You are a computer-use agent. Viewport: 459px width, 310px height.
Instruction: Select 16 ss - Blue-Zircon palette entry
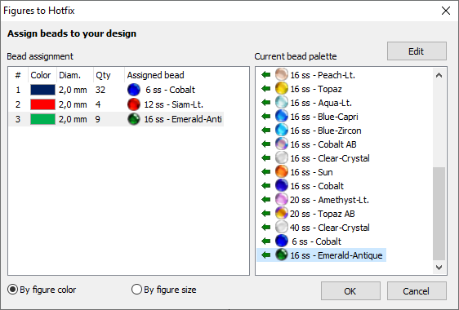(x=326, y=131)
